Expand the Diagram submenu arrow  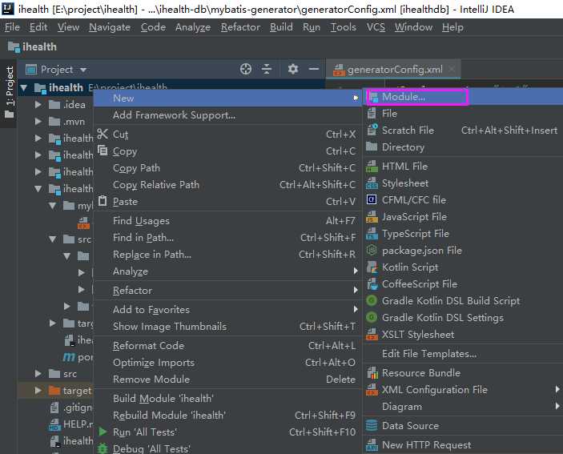click(557, 406)
